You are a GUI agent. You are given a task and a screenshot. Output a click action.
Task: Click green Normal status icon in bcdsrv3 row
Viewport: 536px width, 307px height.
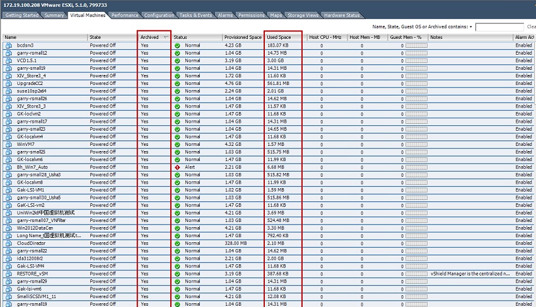[x=177, y=46]
